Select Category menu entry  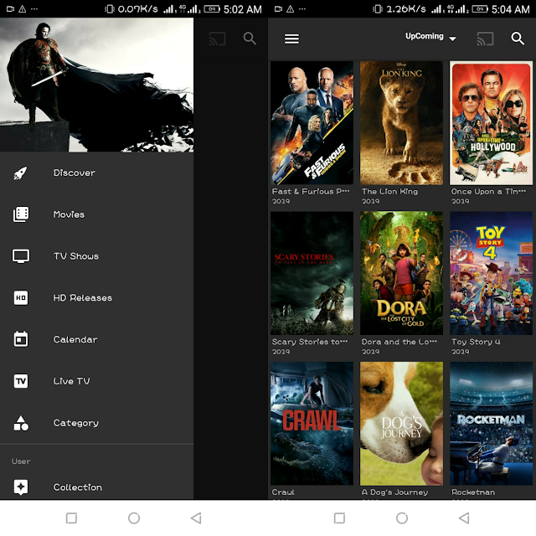click(x=97, y=423)
